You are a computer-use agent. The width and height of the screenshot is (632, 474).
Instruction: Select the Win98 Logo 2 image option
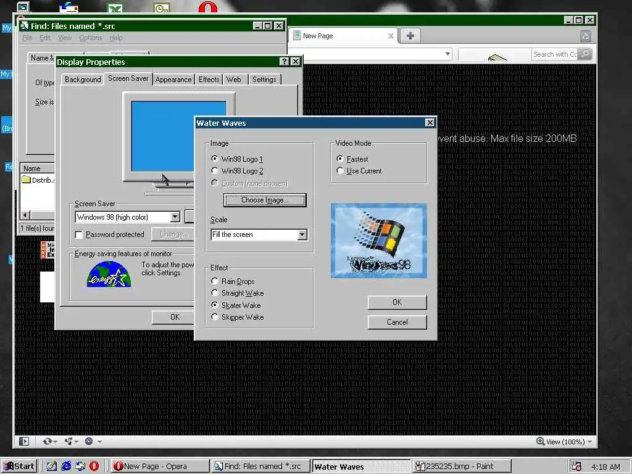pyautogui.click(x=237, y=171)
